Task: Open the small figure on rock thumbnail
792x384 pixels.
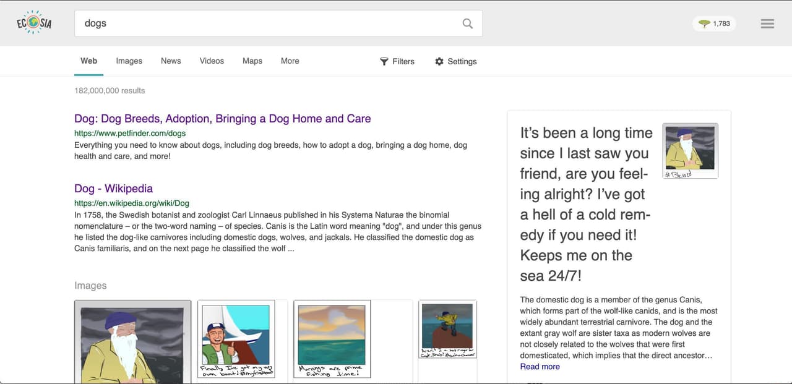Action: [447, 330]
